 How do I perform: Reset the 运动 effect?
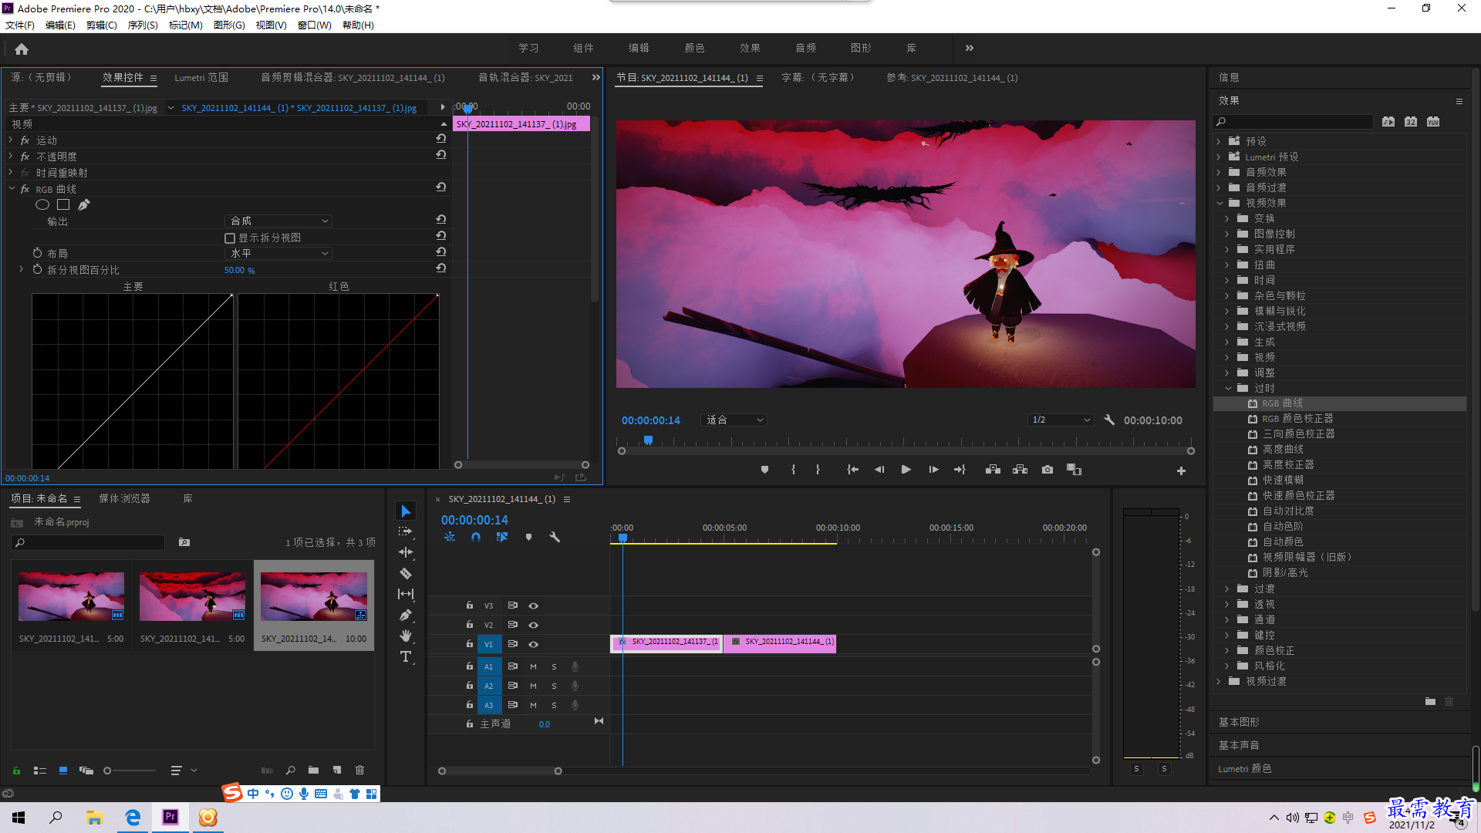coord(441,138)
